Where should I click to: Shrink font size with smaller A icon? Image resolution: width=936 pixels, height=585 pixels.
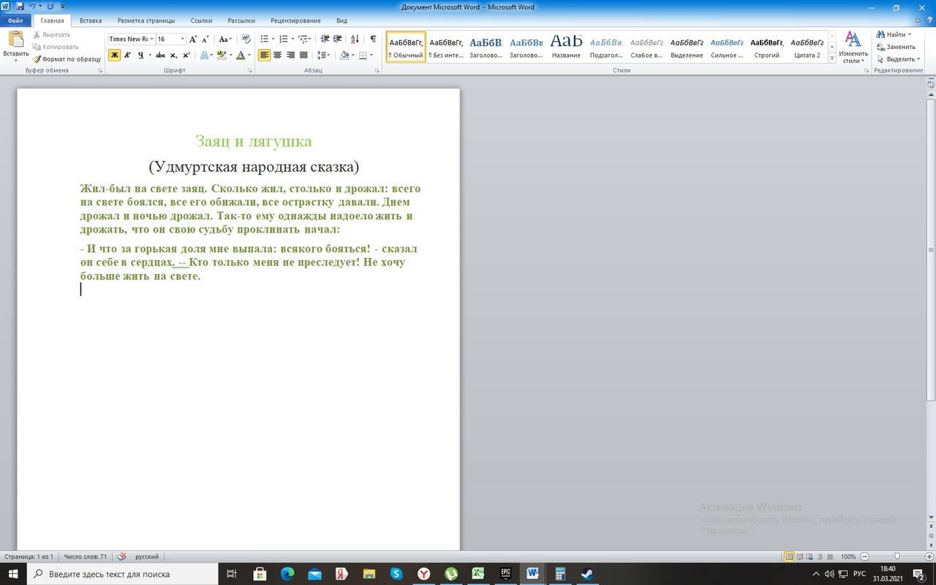click(205, 39)
